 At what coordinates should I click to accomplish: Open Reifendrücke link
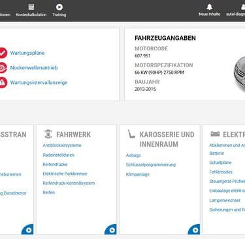[55, 165]
